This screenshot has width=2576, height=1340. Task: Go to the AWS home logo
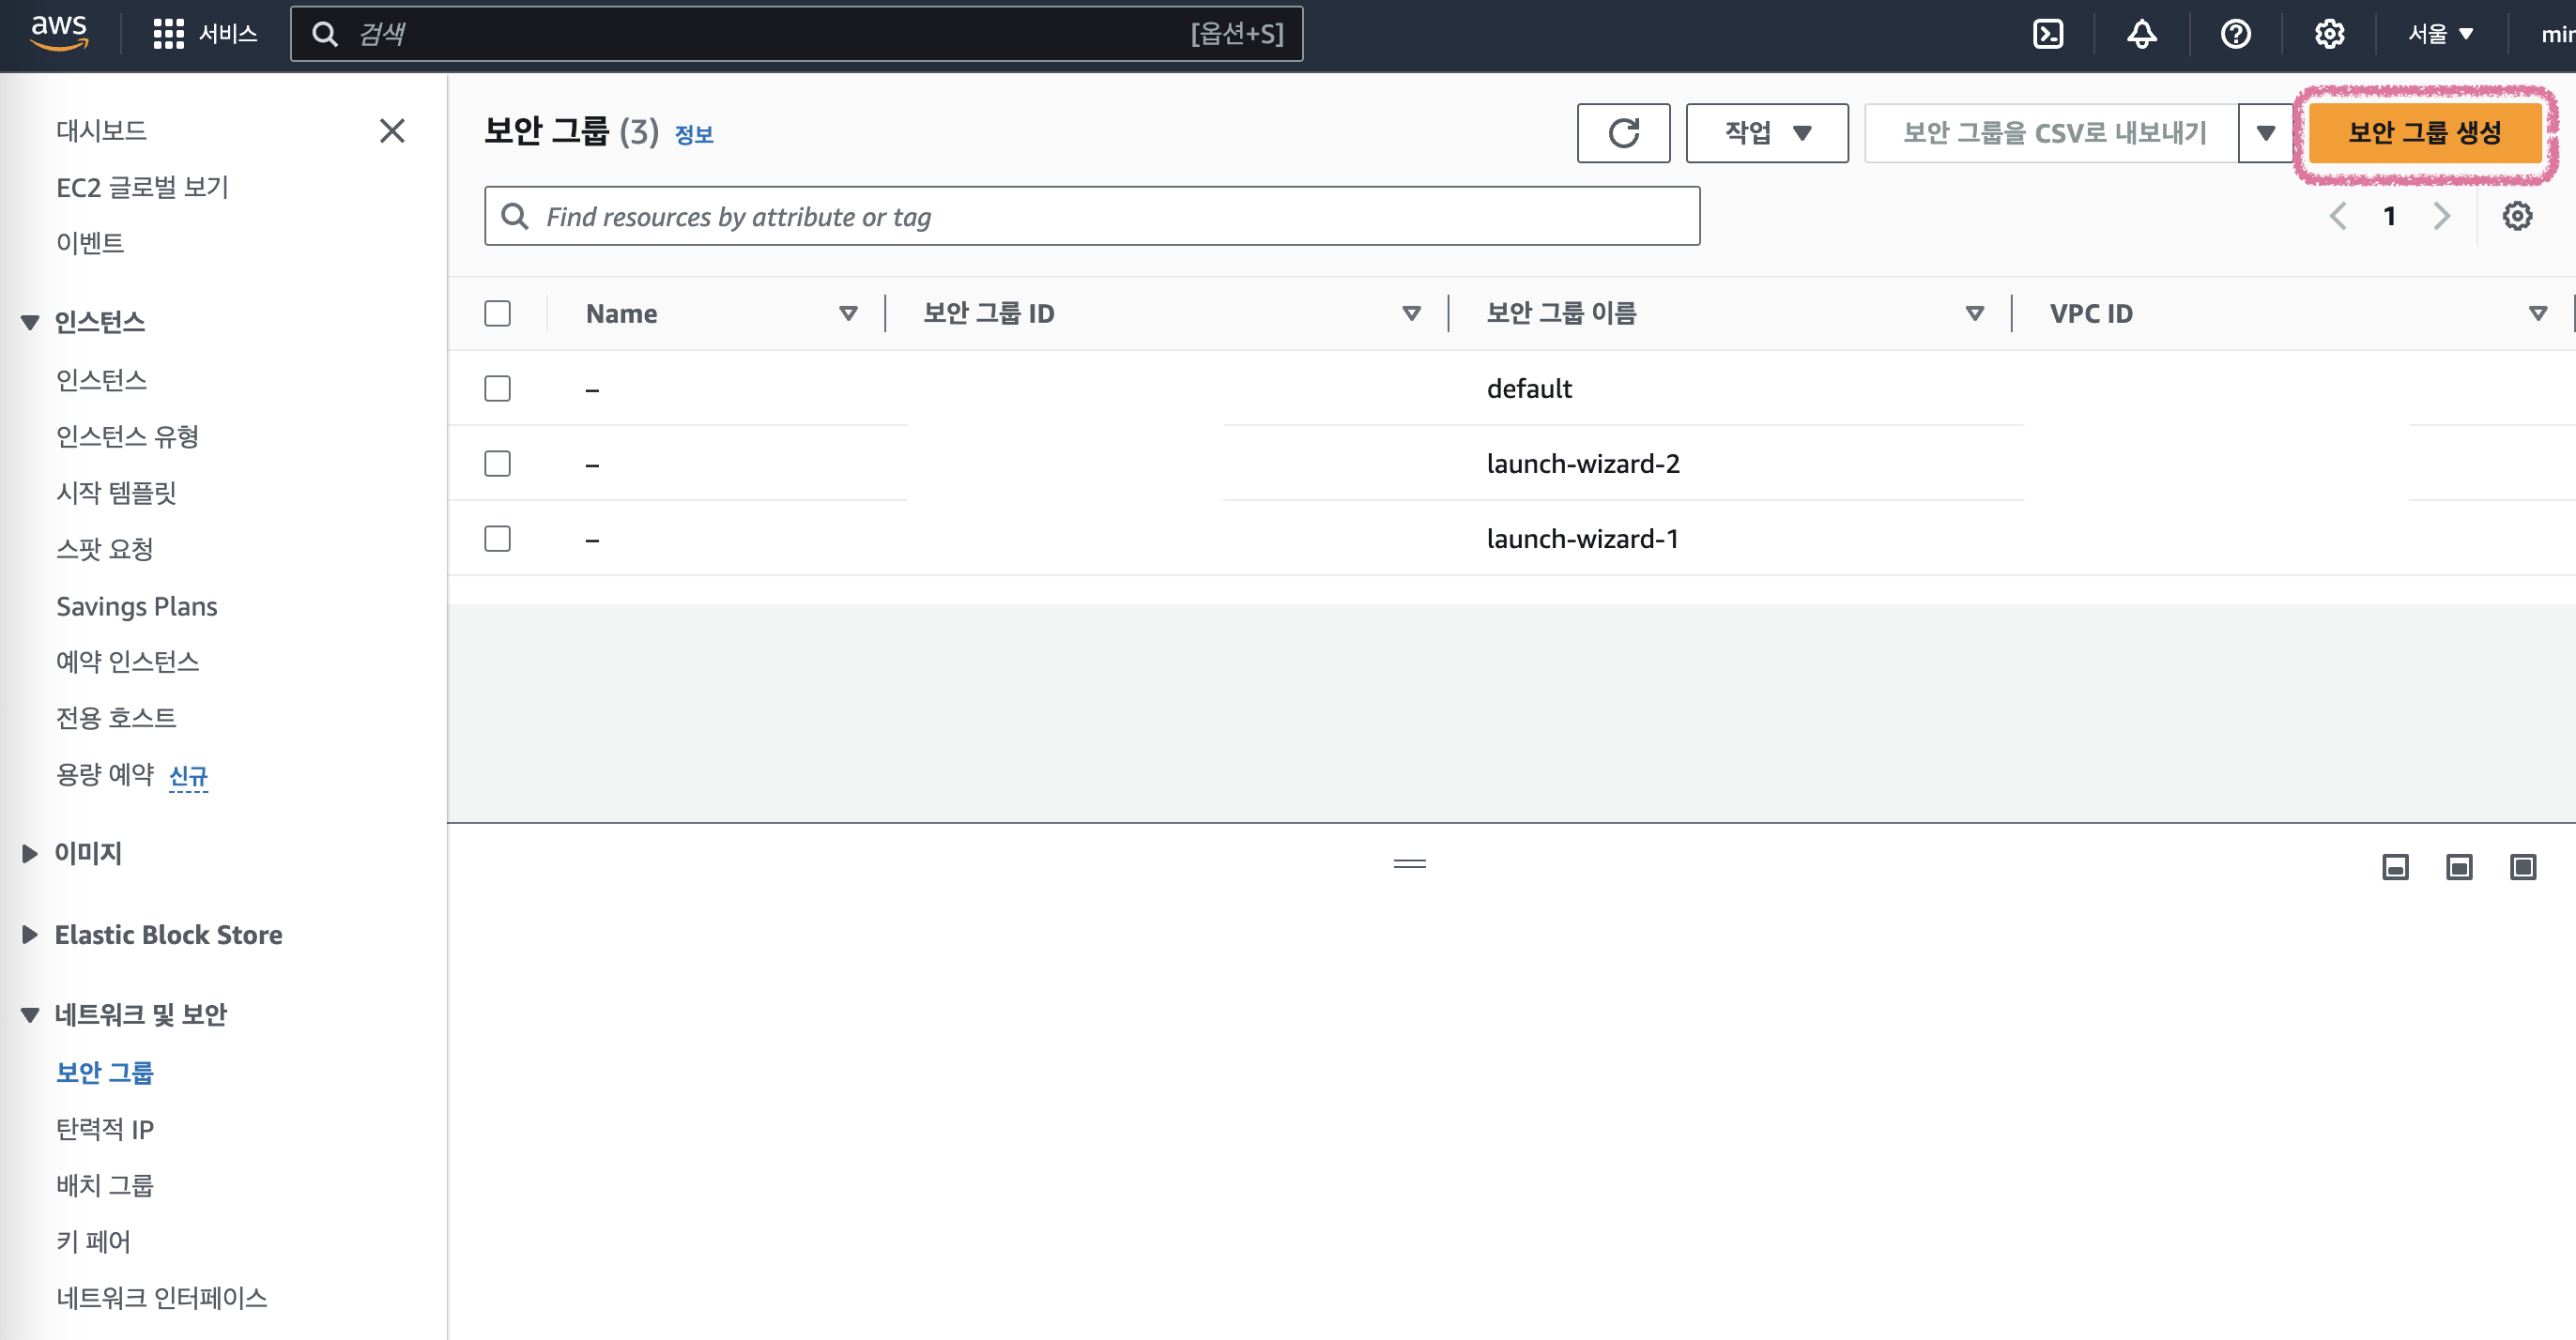pos(59,32)
